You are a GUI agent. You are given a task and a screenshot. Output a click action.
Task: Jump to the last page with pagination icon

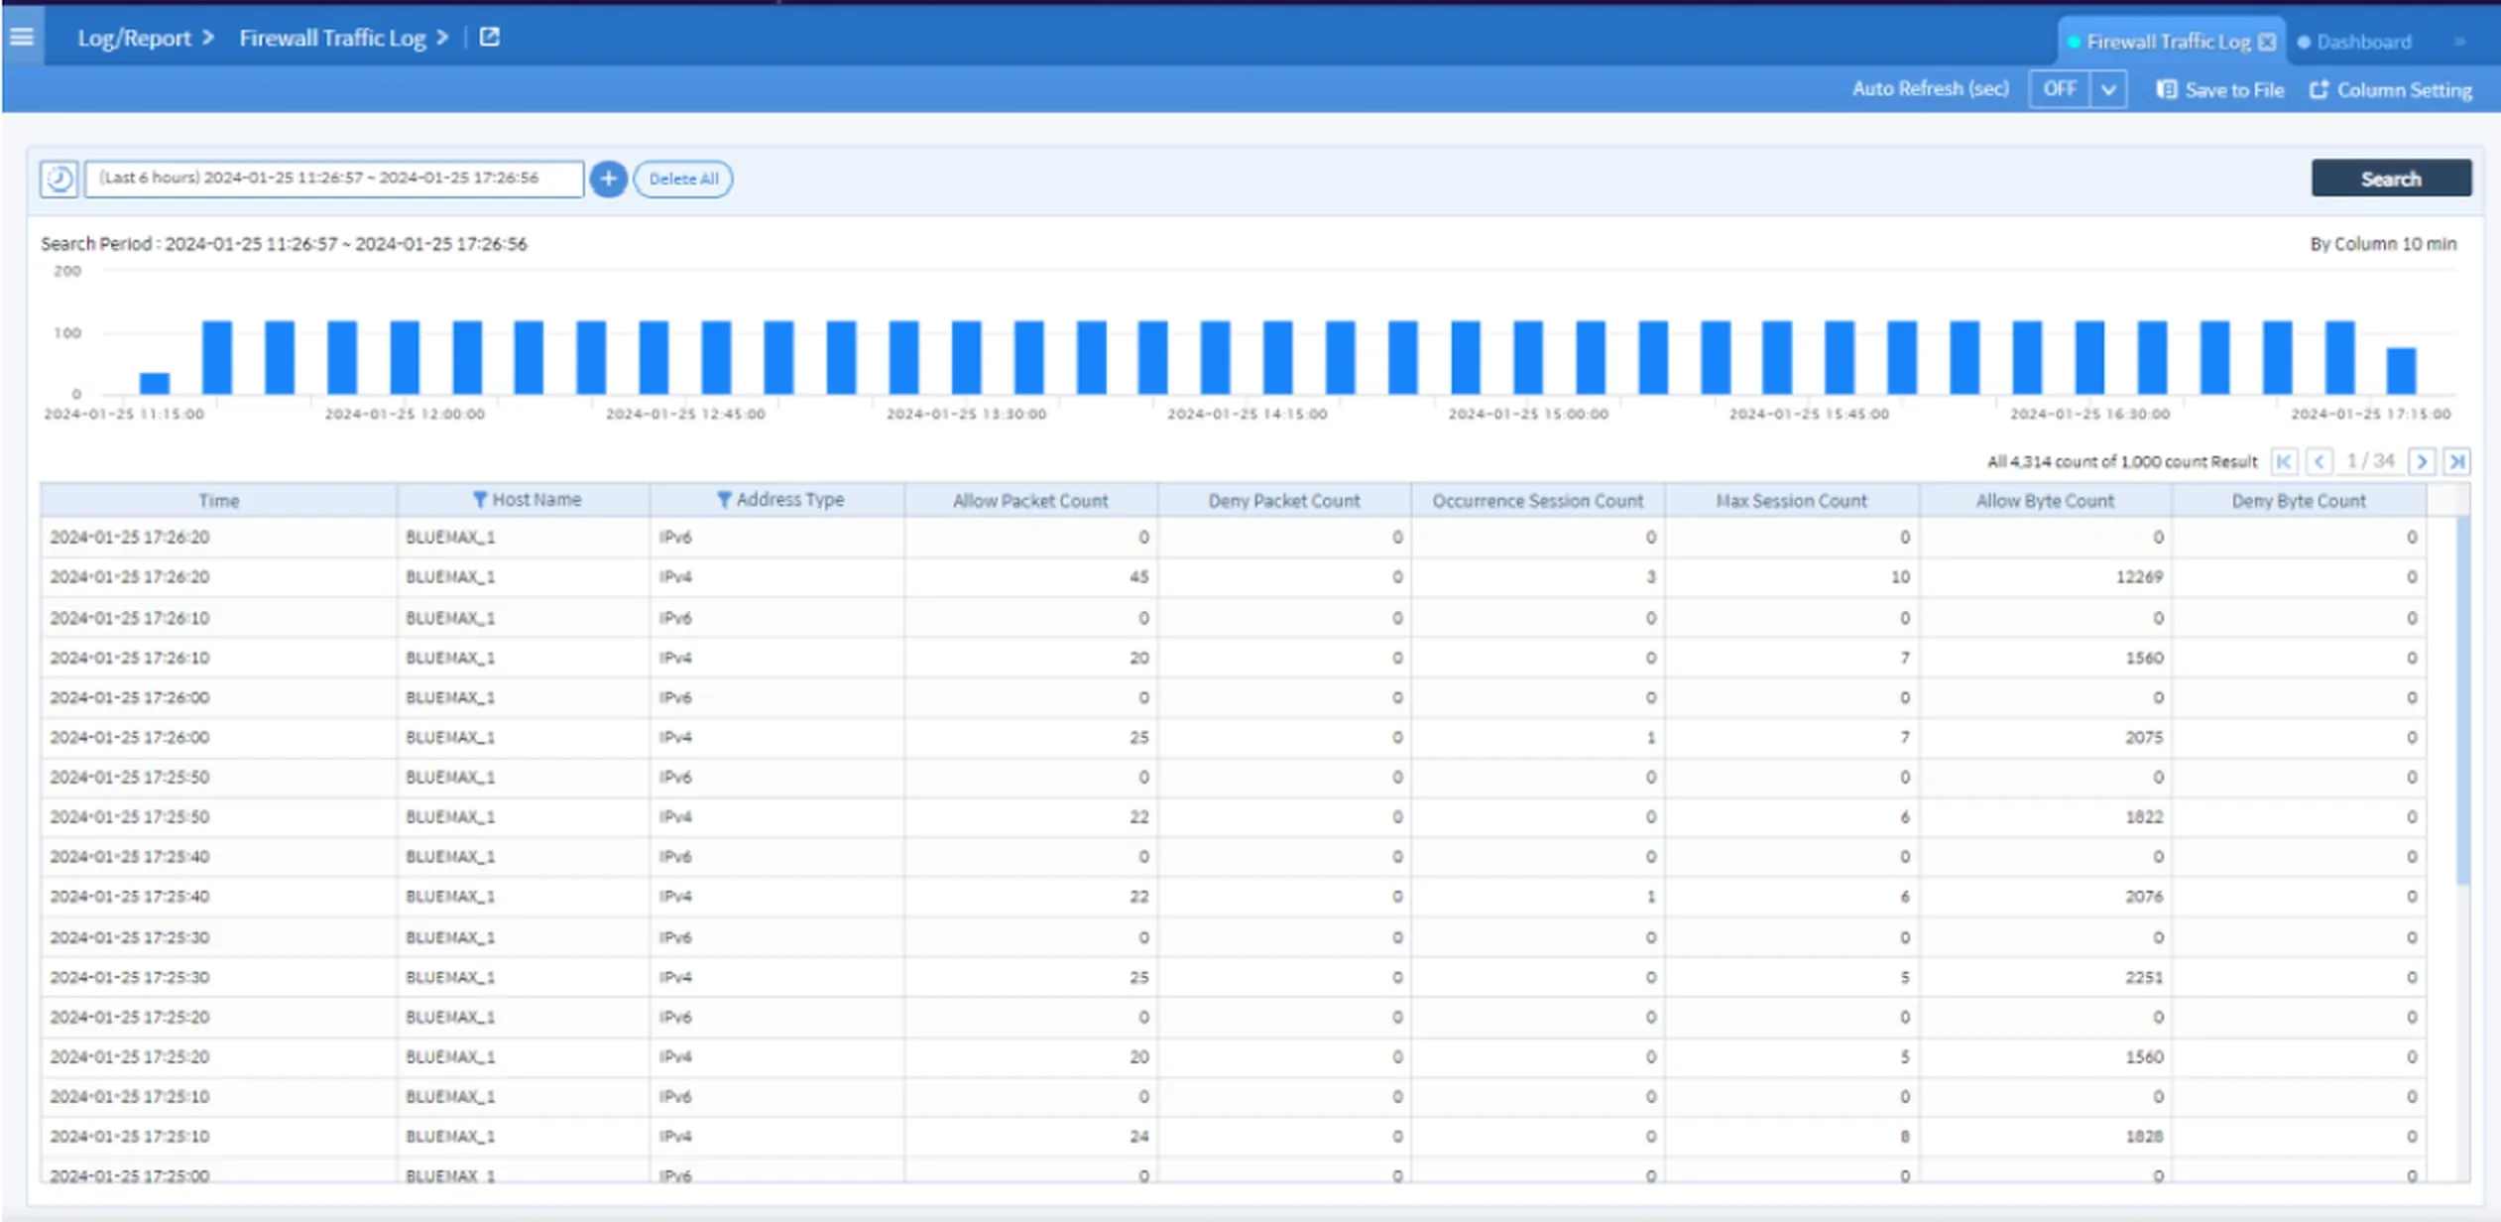[2459, 460]
